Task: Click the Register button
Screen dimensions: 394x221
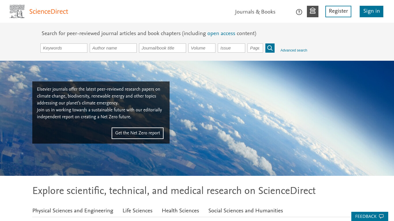Action: pos(338,12)
